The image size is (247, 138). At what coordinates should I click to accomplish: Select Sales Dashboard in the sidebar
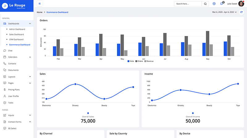tap(16, 34)
